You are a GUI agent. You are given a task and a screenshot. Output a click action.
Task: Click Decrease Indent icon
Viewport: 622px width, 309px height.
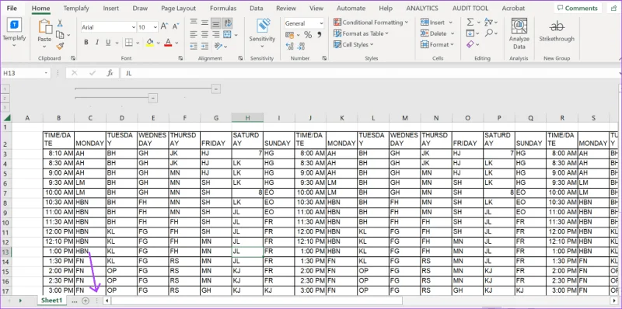tap(194, 46)
